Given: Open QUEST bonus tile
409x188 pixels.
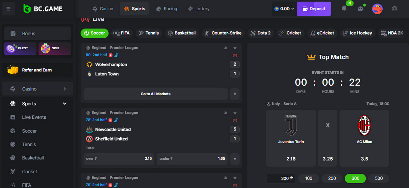Looking at the screenshot, I should tap(20, 48).
